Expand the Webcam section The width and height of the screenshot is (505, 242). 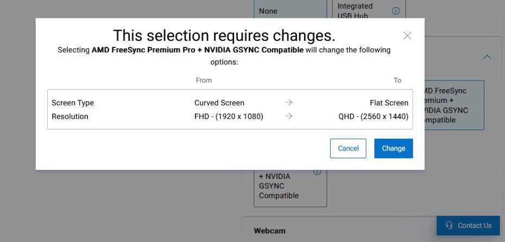(269, 231)
